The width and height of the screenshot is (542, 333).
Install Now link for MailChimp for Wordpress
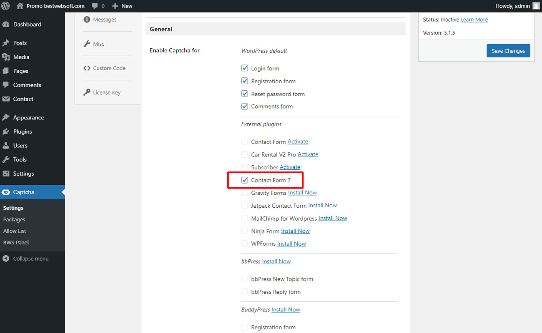(333, 218)
